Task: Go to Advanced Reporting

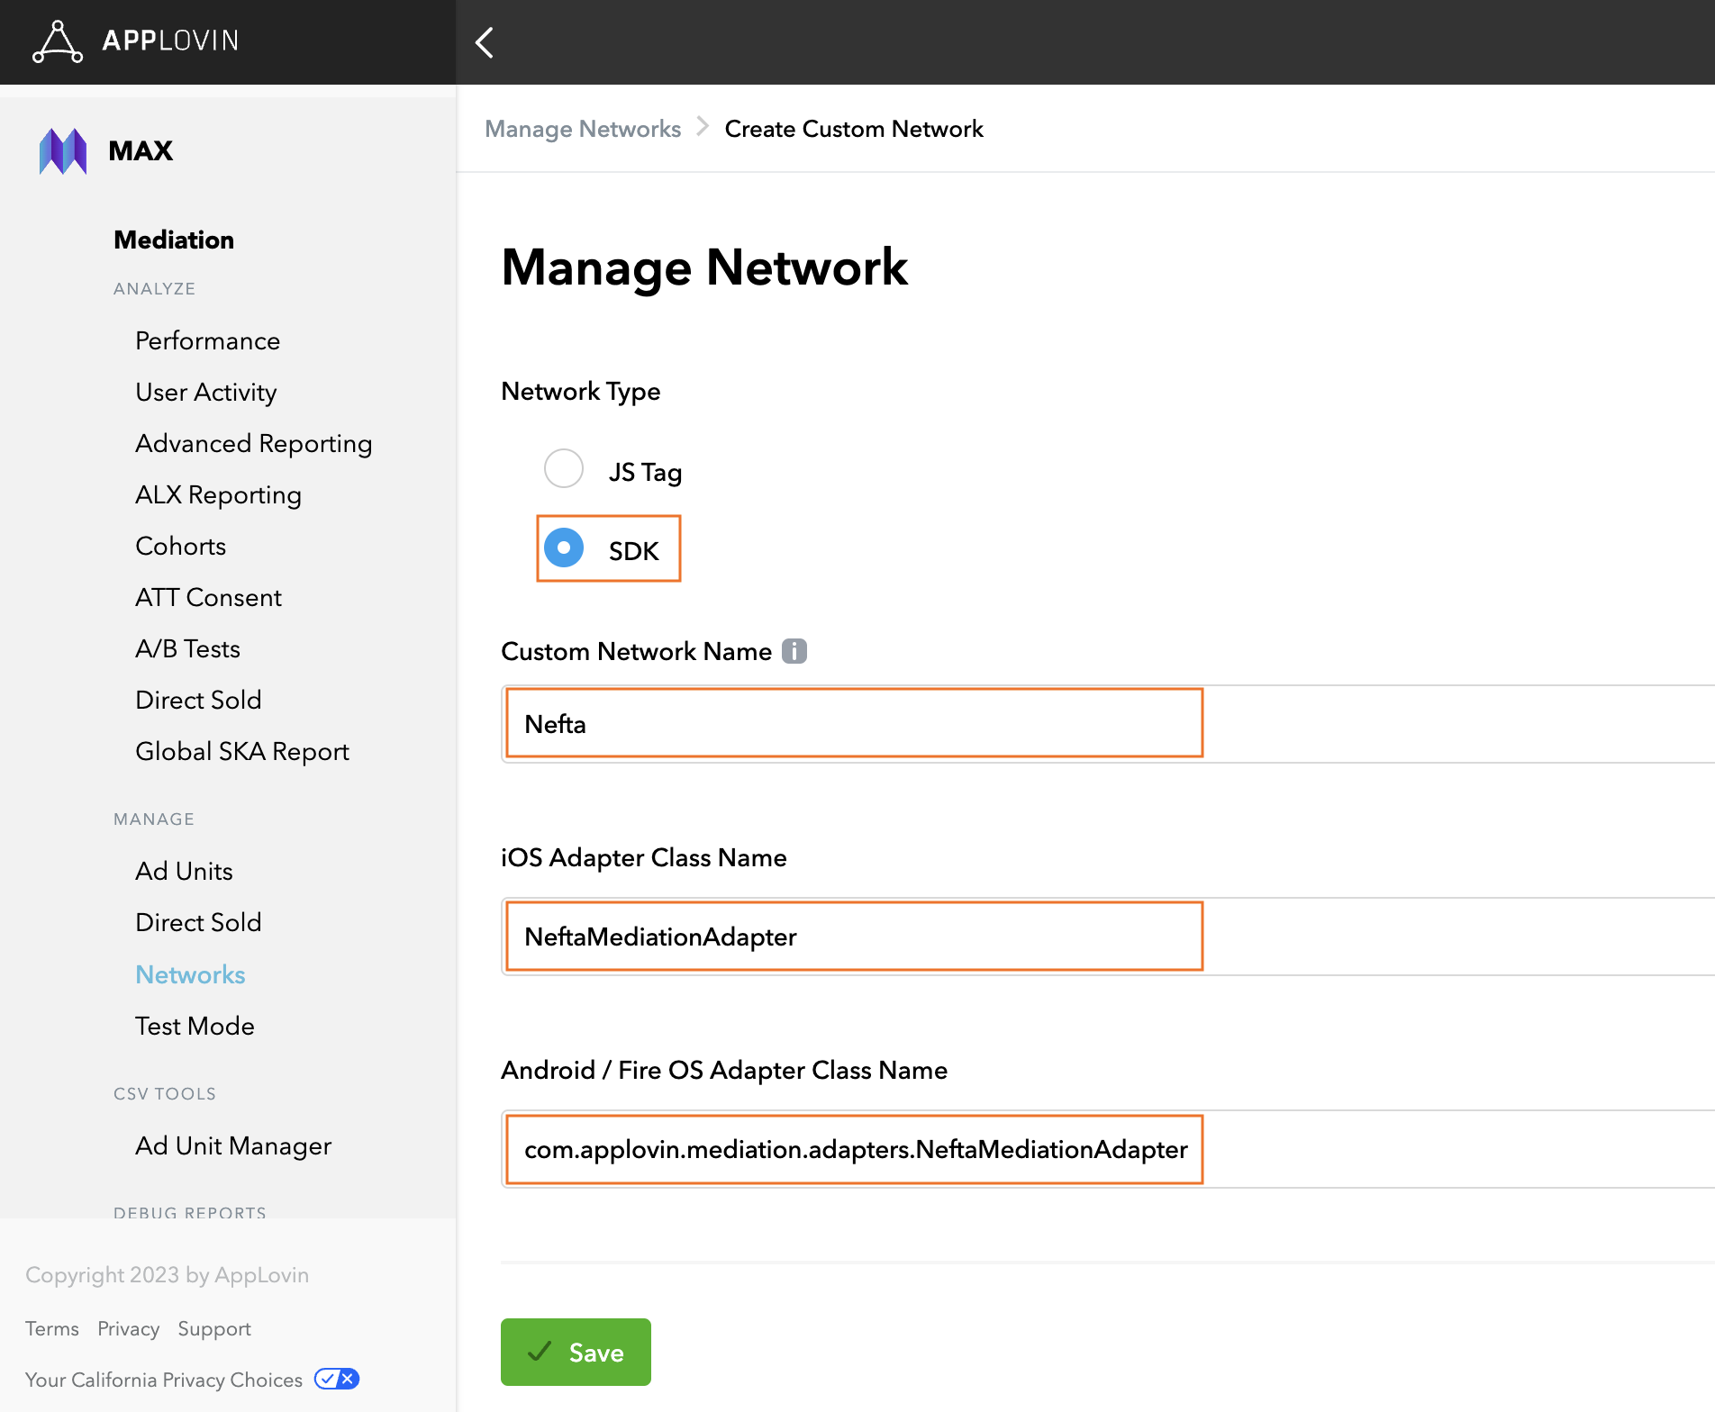Action: coord(254,443)
